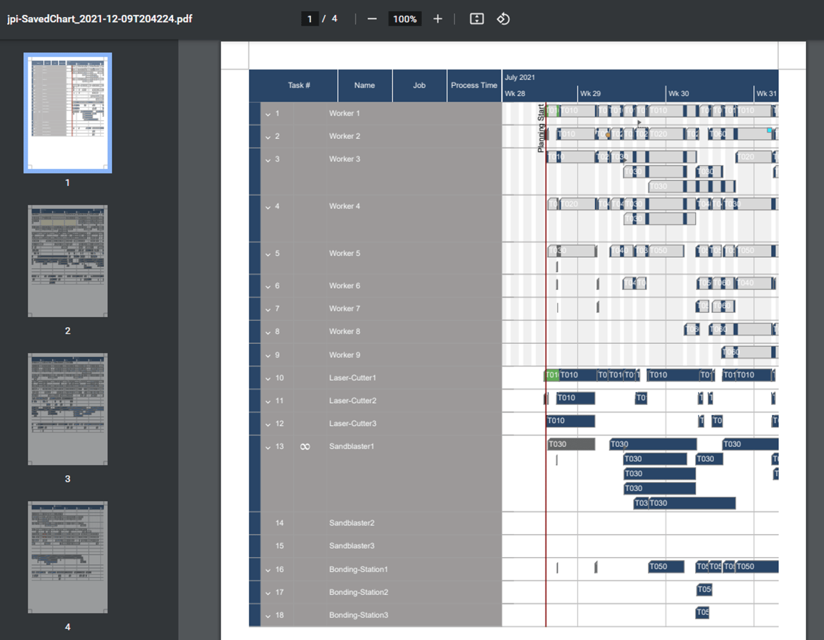Collapse the Laser-Cutter1 row
The height and width of the screenshot is (640, 824).
coord(268,378)
